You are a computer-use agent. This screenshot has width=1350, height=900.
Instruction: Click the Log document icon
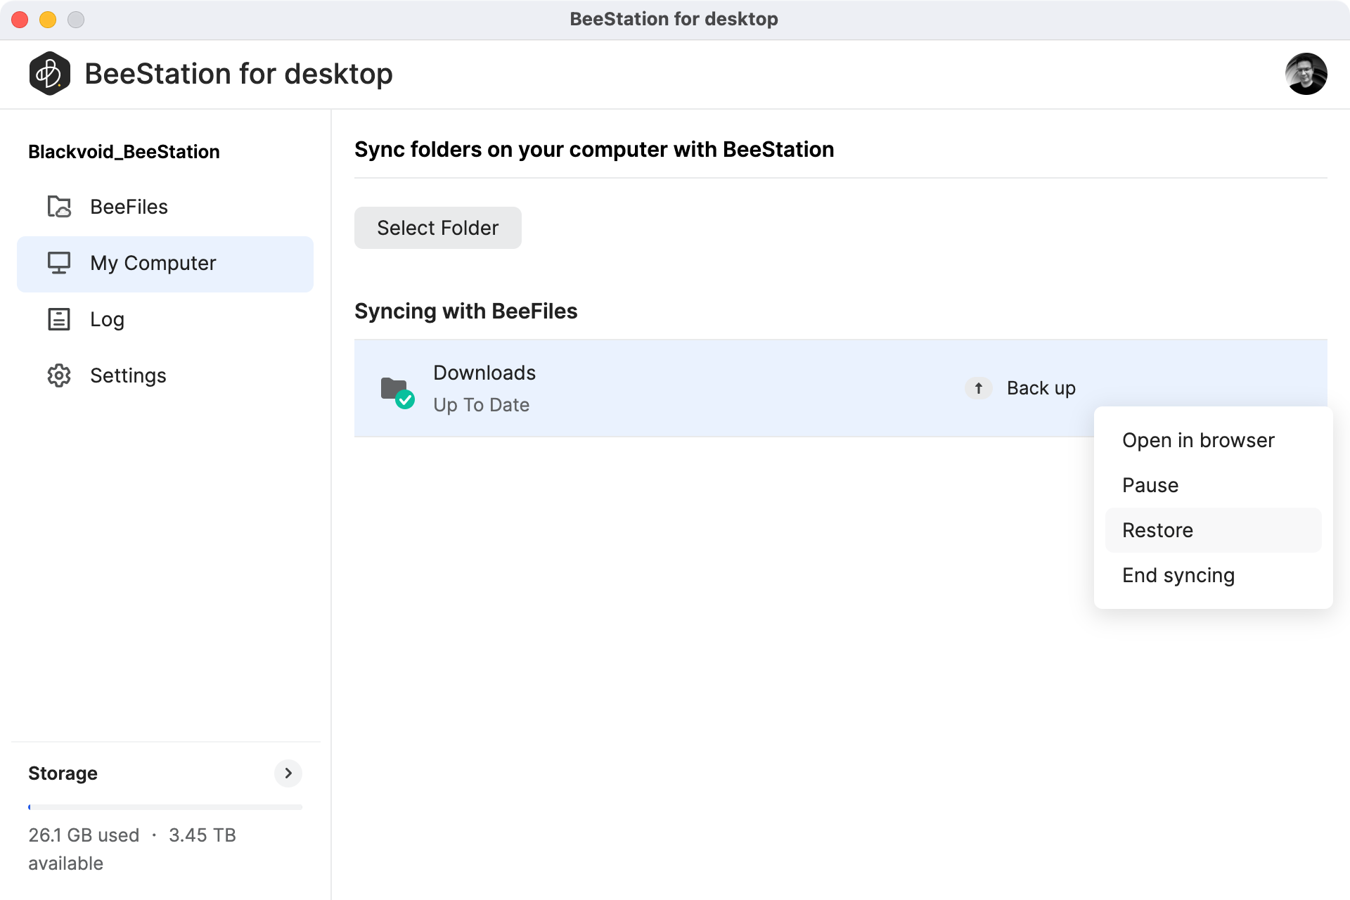[x=59, y=319]
